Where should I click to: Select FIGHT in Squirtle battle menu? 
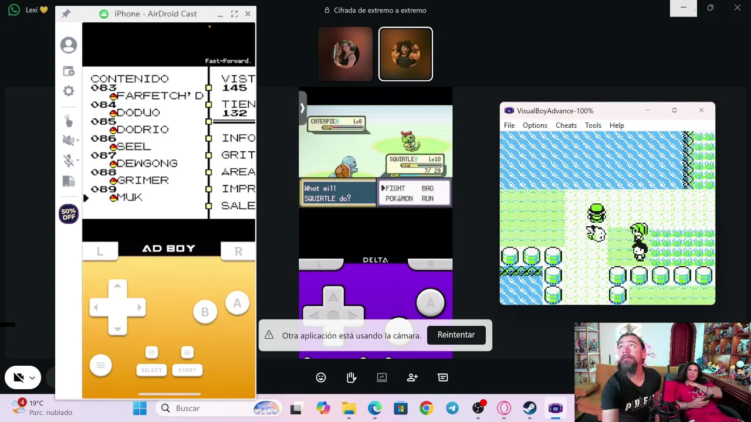coord(395,188)
